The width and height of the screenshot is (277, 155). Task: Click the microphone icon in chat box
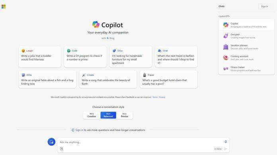point(226,141)
